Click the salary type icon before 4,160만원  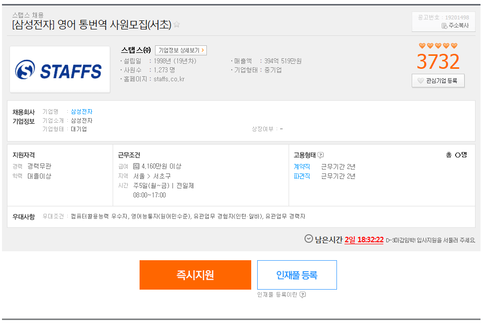pos(136,166)
